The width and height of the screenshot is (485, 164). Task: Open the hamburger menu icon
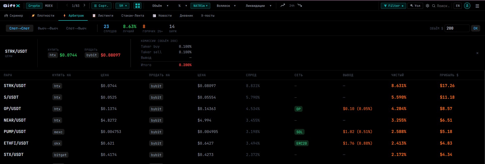click(x=477, y=6)
